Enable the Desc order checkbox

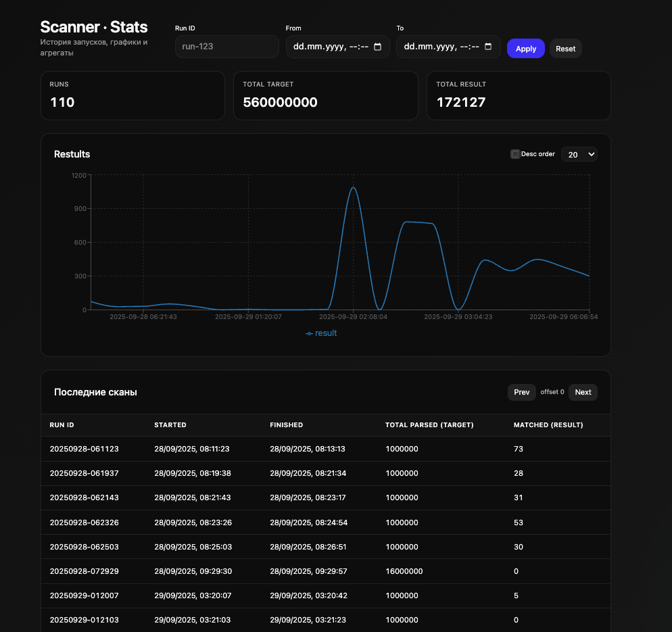[x=515, y=154]
